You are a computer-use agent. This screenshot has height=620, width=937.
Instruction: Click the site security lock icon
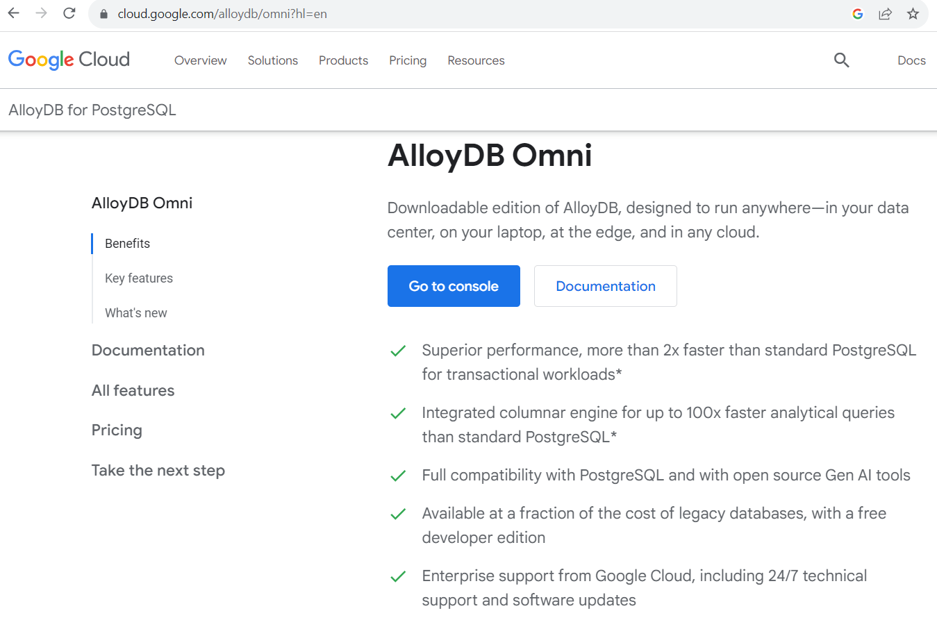coord(103,13)
